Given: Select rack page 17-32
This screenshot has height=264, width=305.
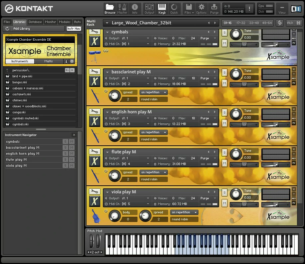Looking at the screenshot, I should tap(241, 23).
